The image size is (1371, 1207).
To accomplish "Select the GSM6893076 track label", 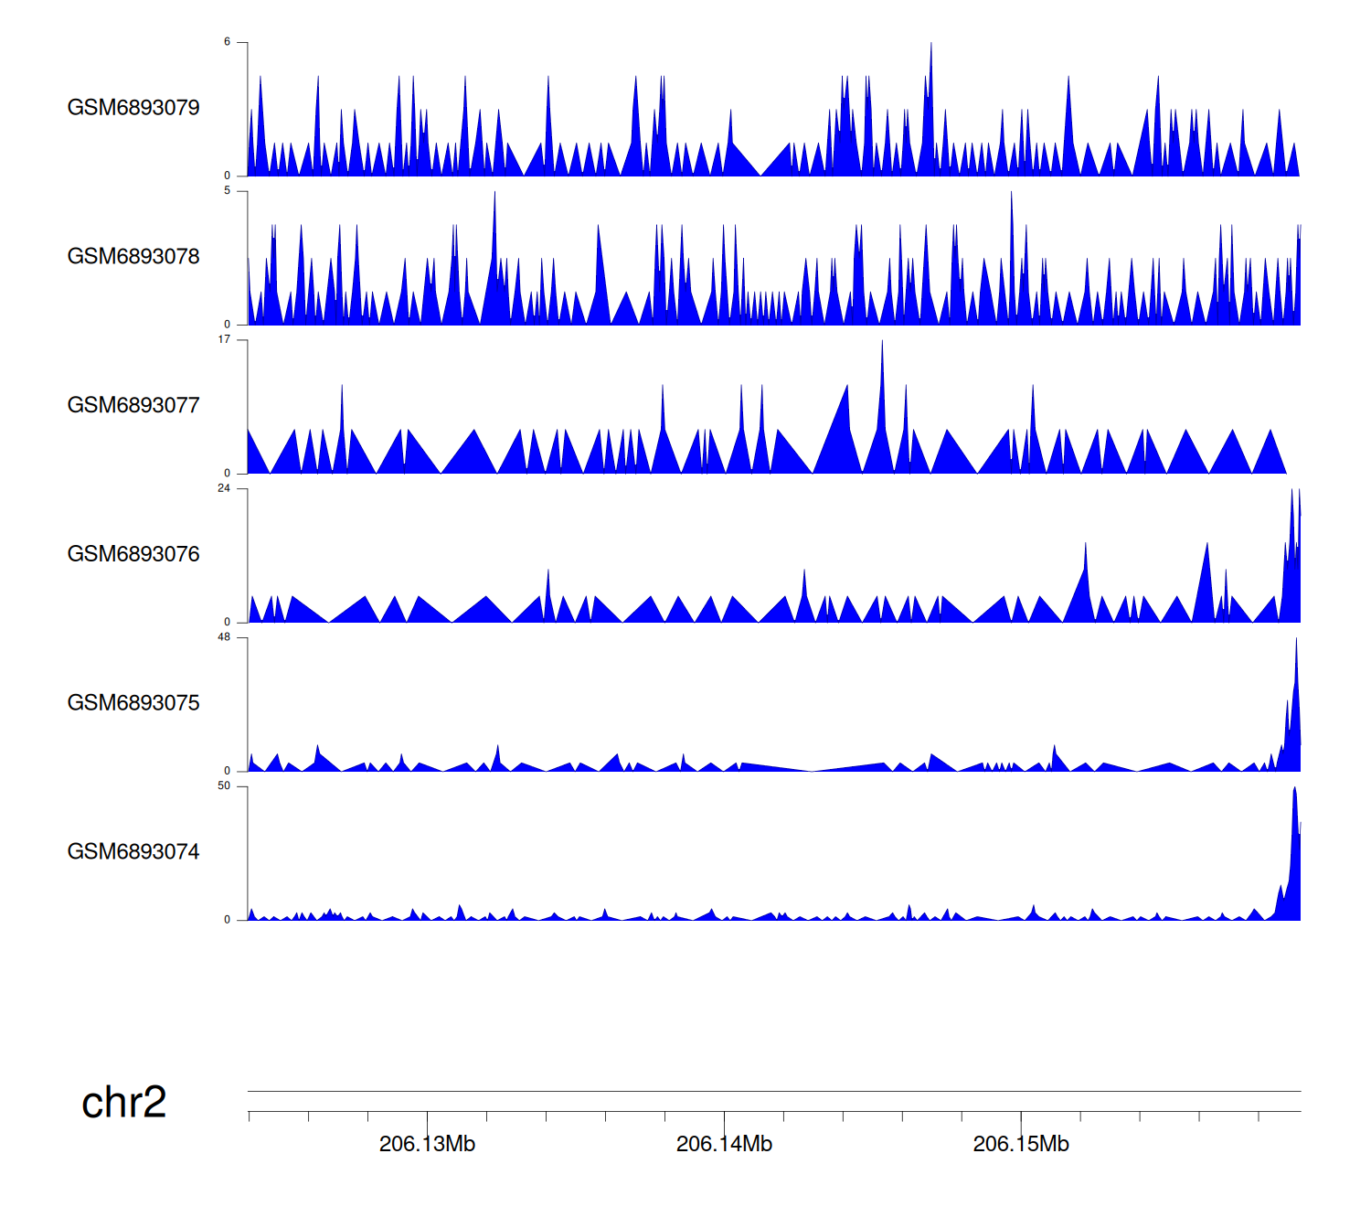I will (x=133, y=554).
